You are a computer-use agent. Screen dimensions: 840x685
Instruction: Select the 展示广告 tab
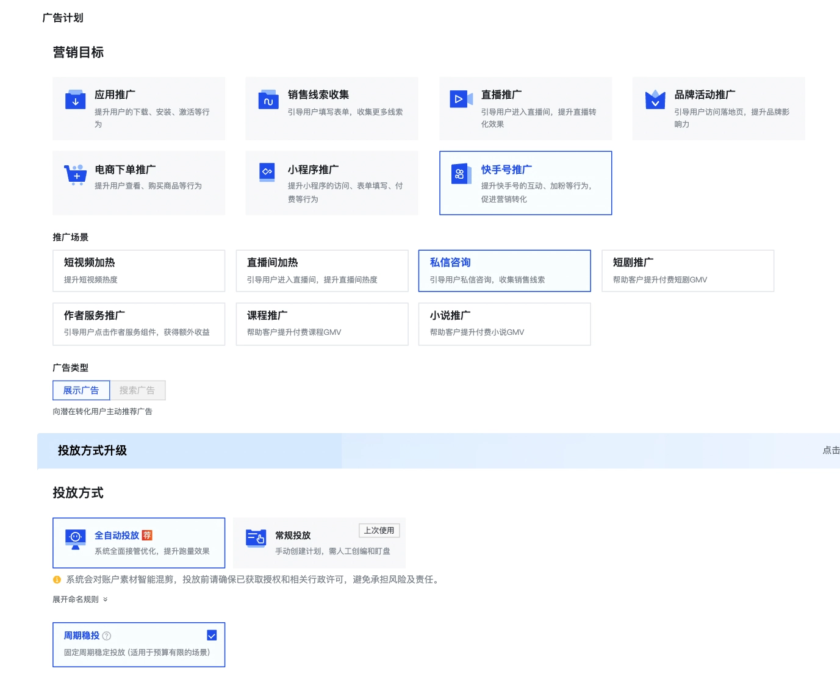click(x=81, y=390)
